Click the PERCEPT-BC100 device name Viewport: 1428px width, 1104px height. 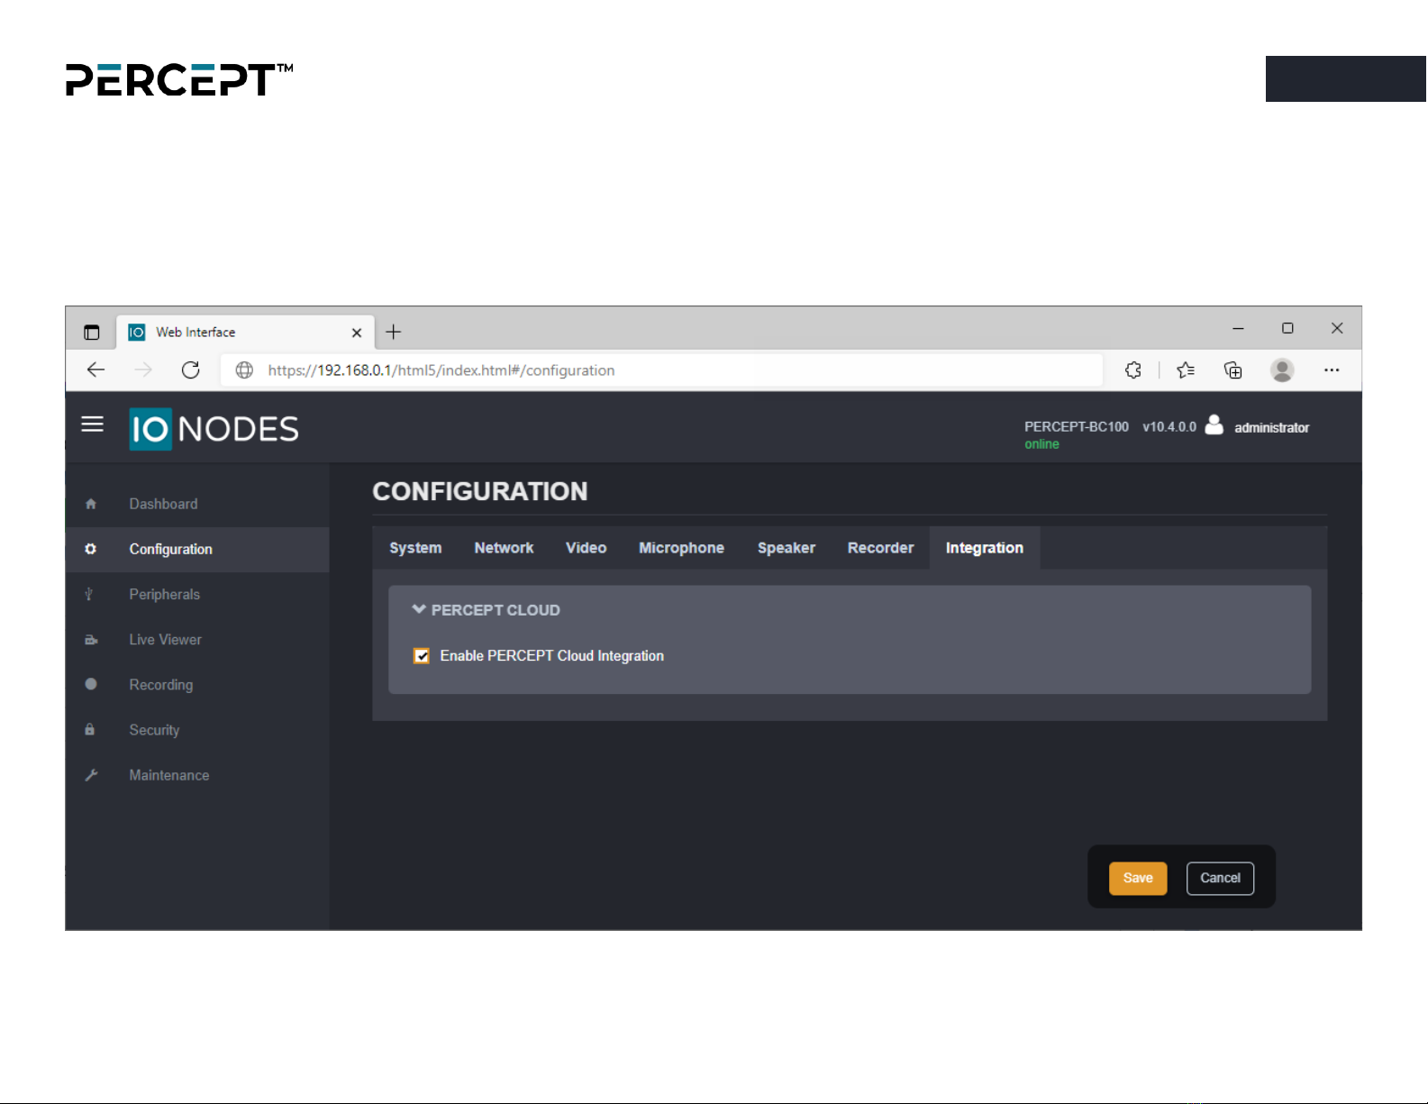pos(1076,427)
